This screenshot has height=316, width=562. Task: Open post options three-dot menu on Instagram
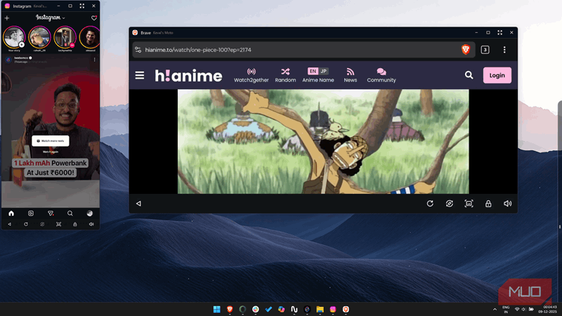tap(95, 60)
